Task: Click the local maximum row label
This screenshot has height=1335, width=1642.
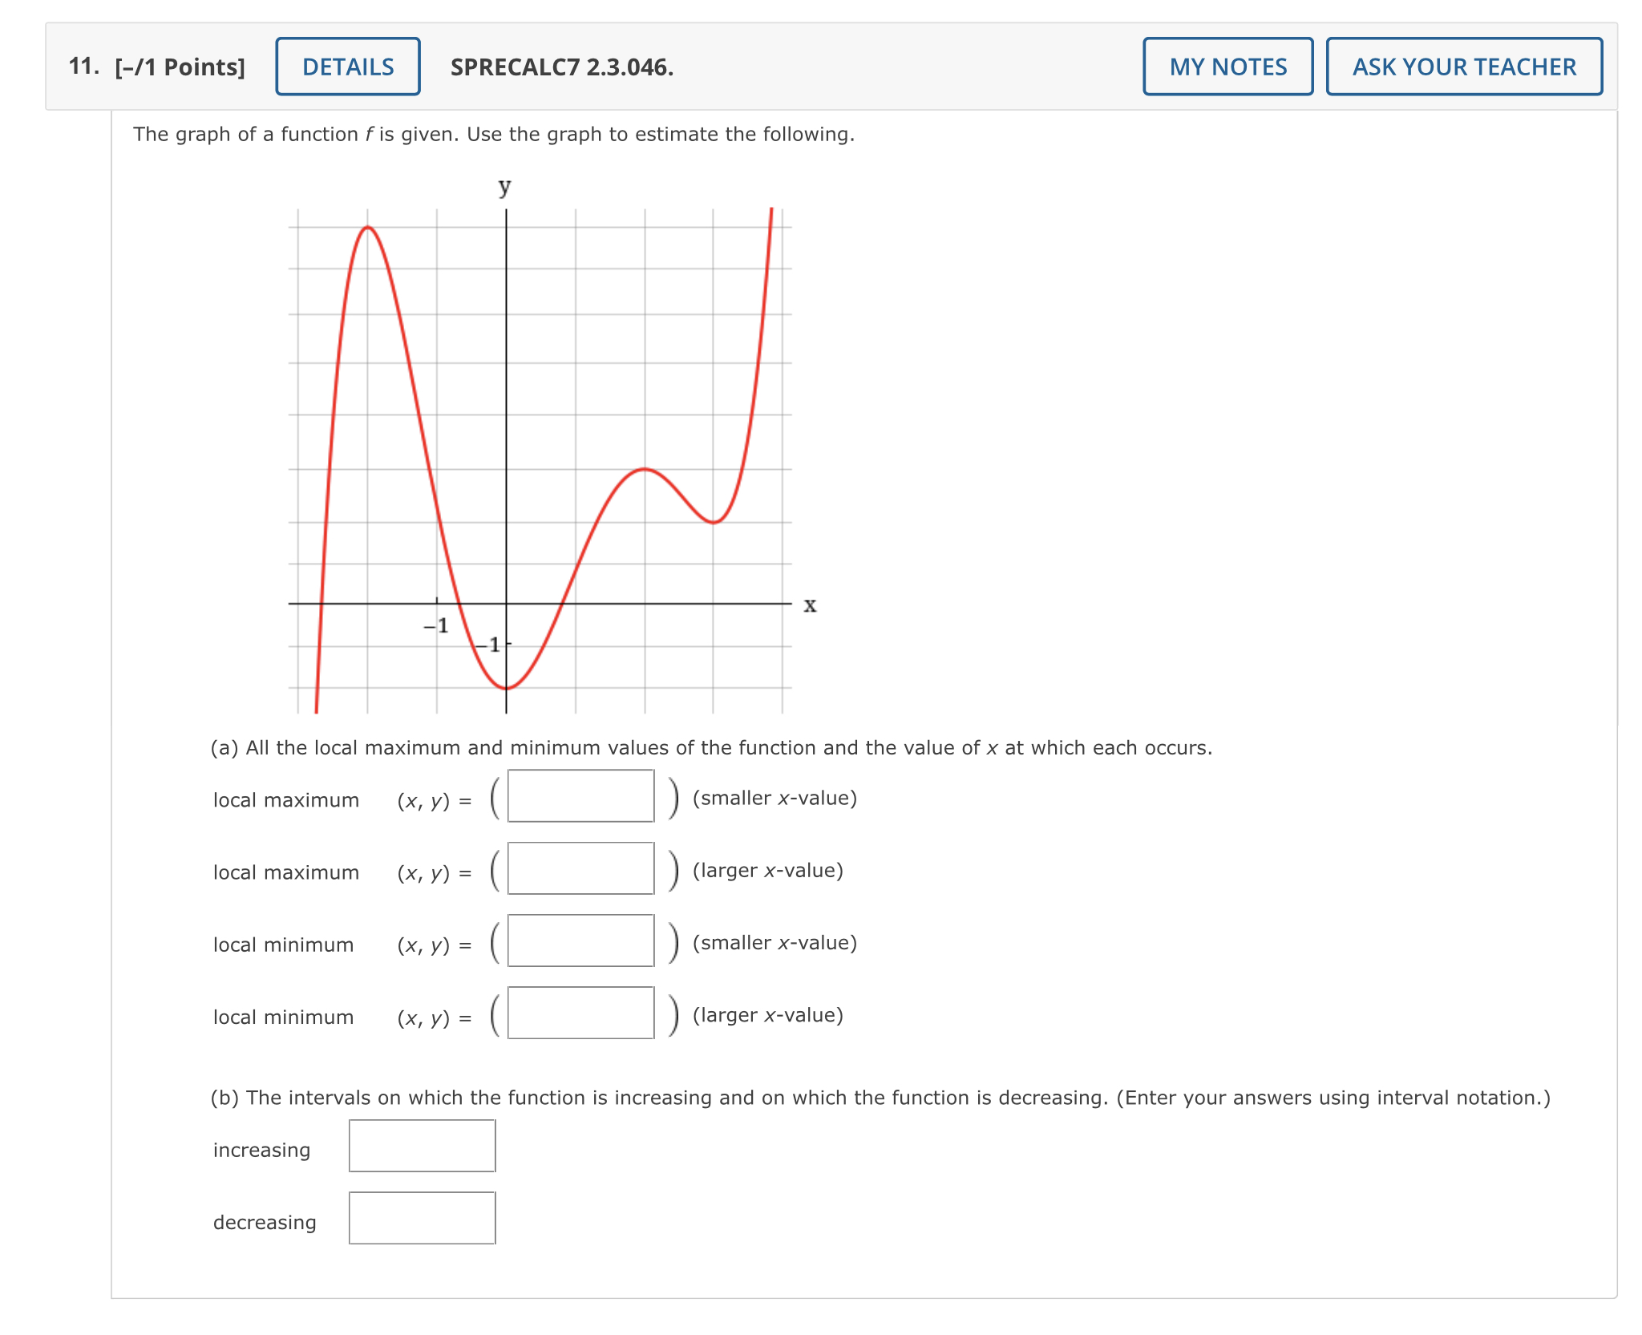Action: click(x=285, y=799)
